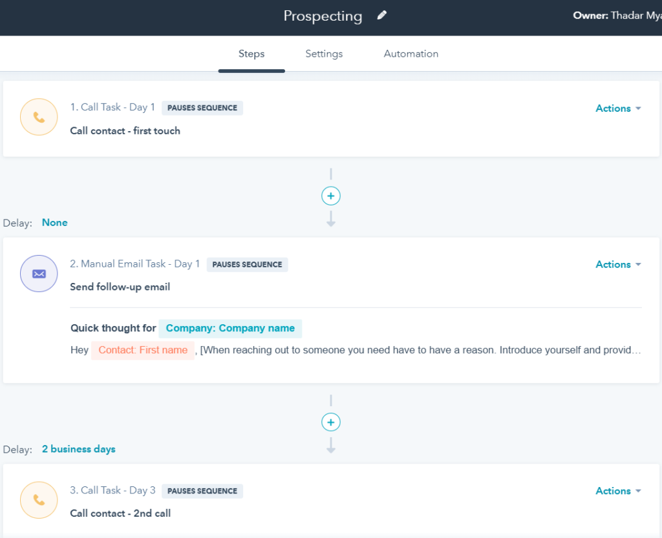The width and height of the screenshot is (662, 538).
Task: Click the envelope icon on Manual Email Task
Action: pos(39,273)
